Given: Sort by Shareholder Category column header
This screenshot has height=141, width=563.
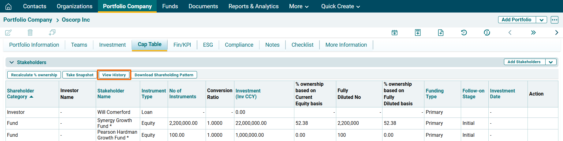Looking at the screenshot, I should tap(20, 94).
